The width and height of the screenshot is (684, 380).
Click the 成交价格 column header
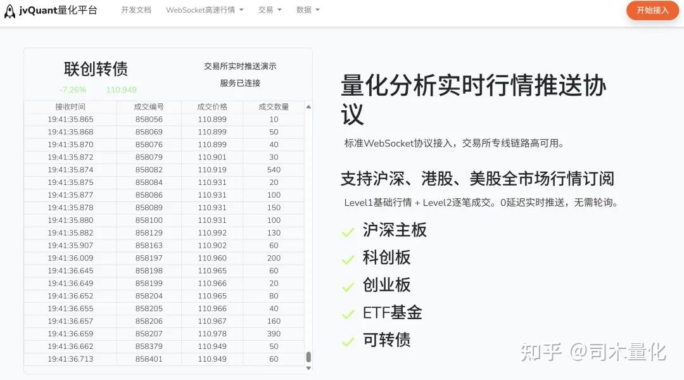212,106
